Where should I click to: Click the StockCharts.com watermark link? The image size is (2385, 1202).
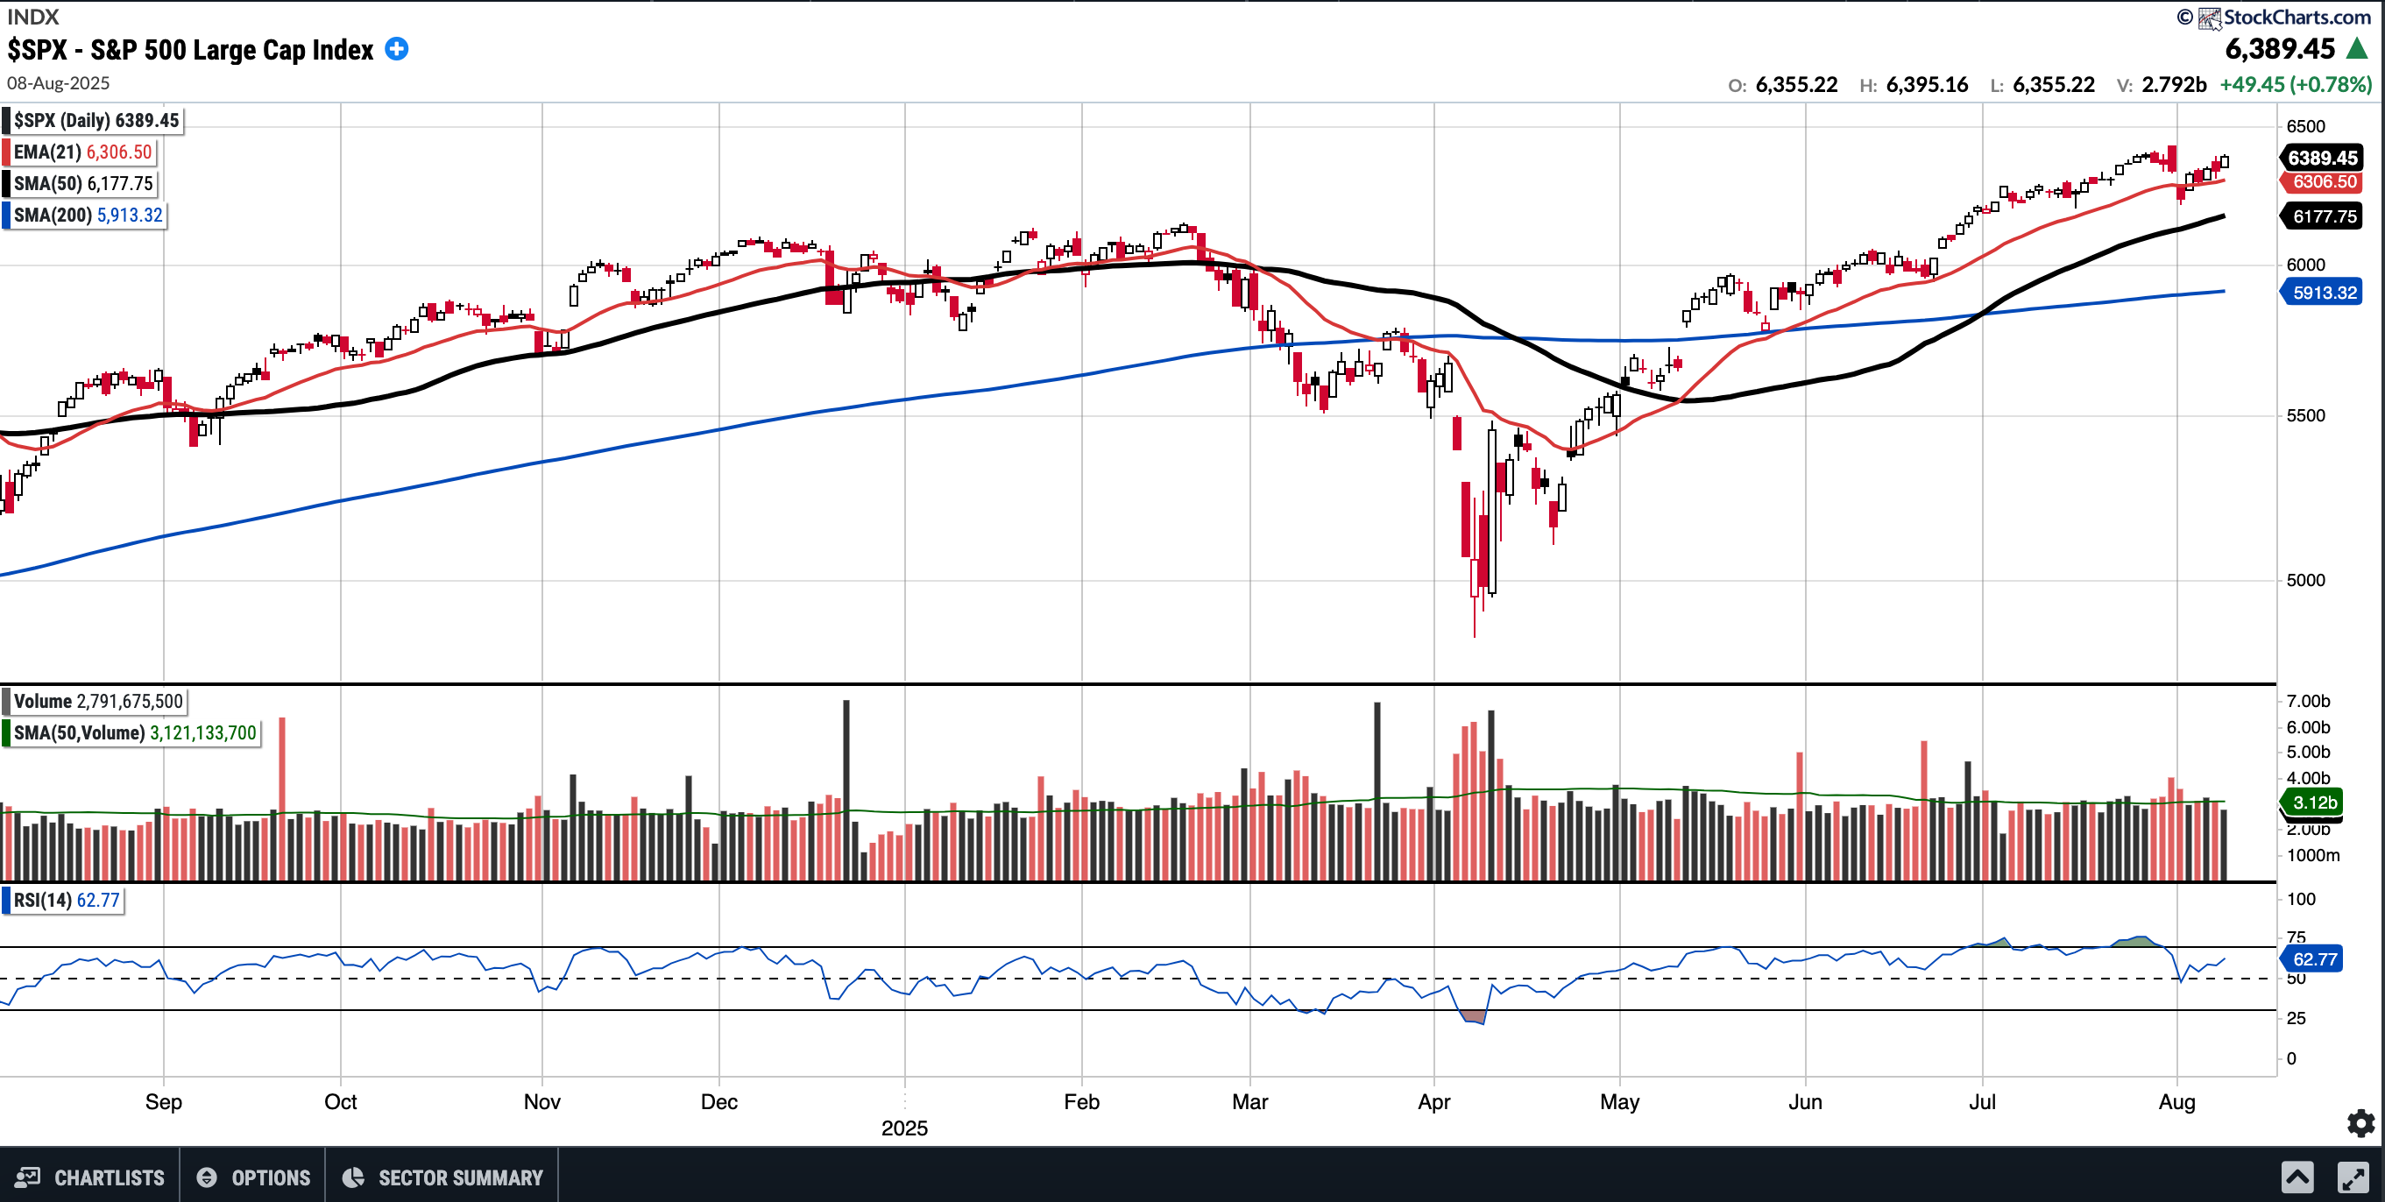tap(2297, 18)
